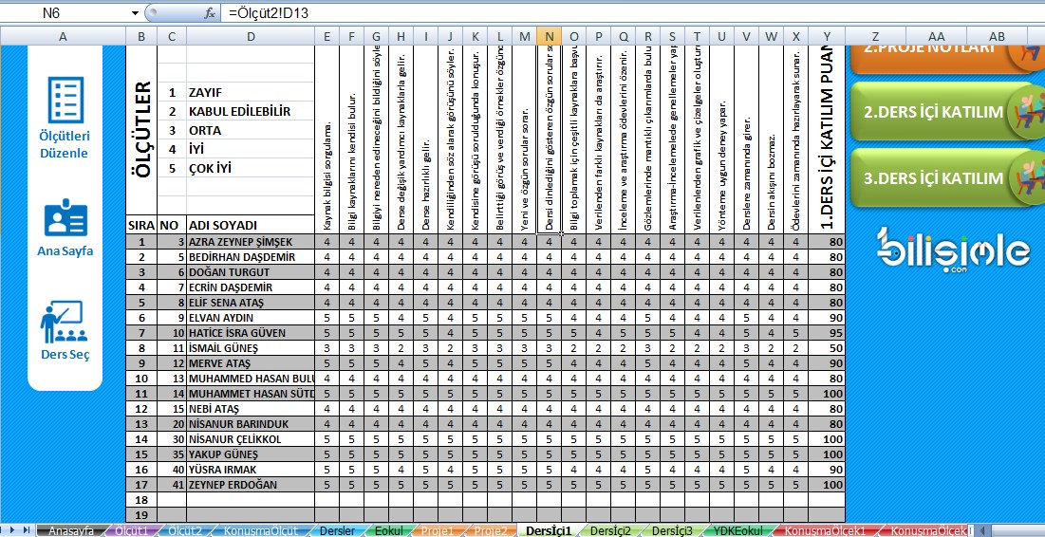Screen dimensions: 1045x537
Task: Open the Name Box dropdown arrow
Action: [135, 13]
